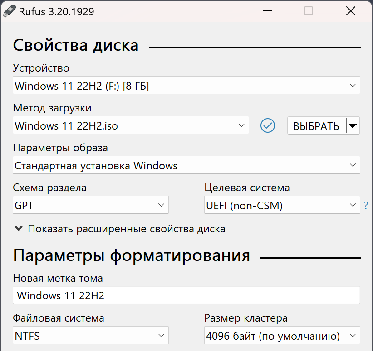Screen dimensions: 373x351
Task: Click the Параметры форматирования heading
Action: (x=131, y=256)
